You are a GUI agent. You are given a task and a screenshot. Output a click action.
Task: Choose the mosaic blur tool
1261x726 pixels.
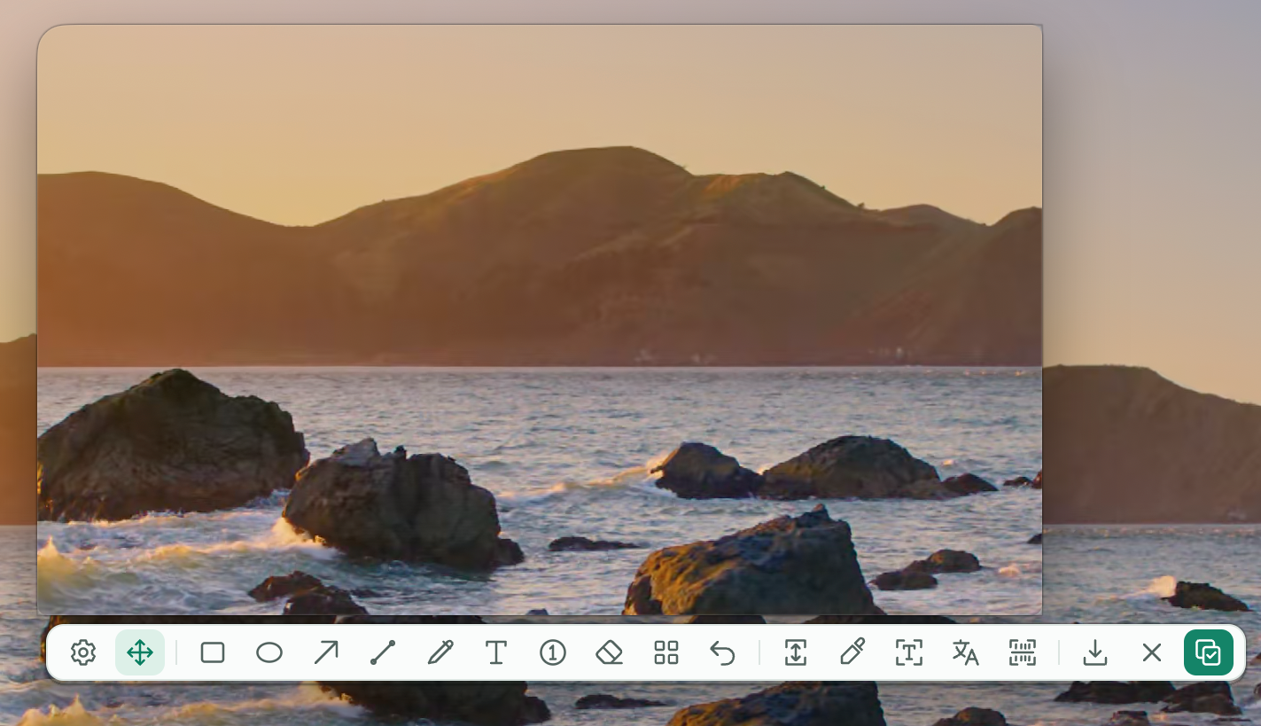coord(666,653)
